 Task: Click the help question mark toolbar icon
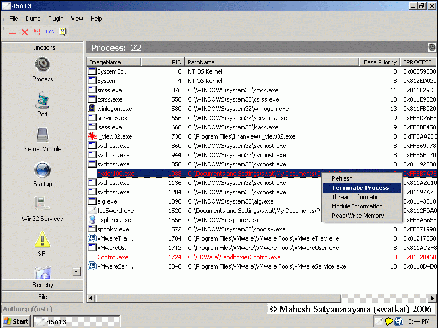tap(63, 32)
